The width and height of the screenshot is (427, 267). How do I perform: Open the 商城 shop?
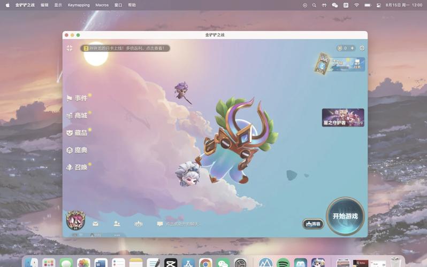[77, 115]
